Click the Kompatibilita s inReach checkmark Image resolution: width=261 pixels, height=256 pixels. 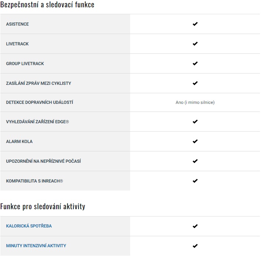tap(195, 181)
